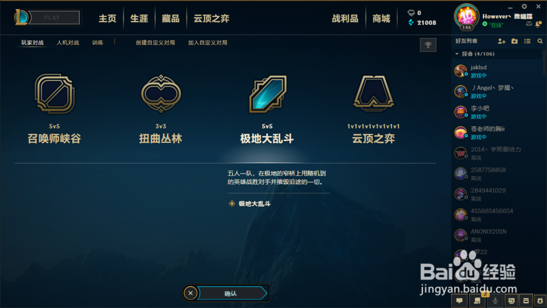Toggle the microphone voice icon
The width and height of the screenshot is (547, 308).
[494, 300]
